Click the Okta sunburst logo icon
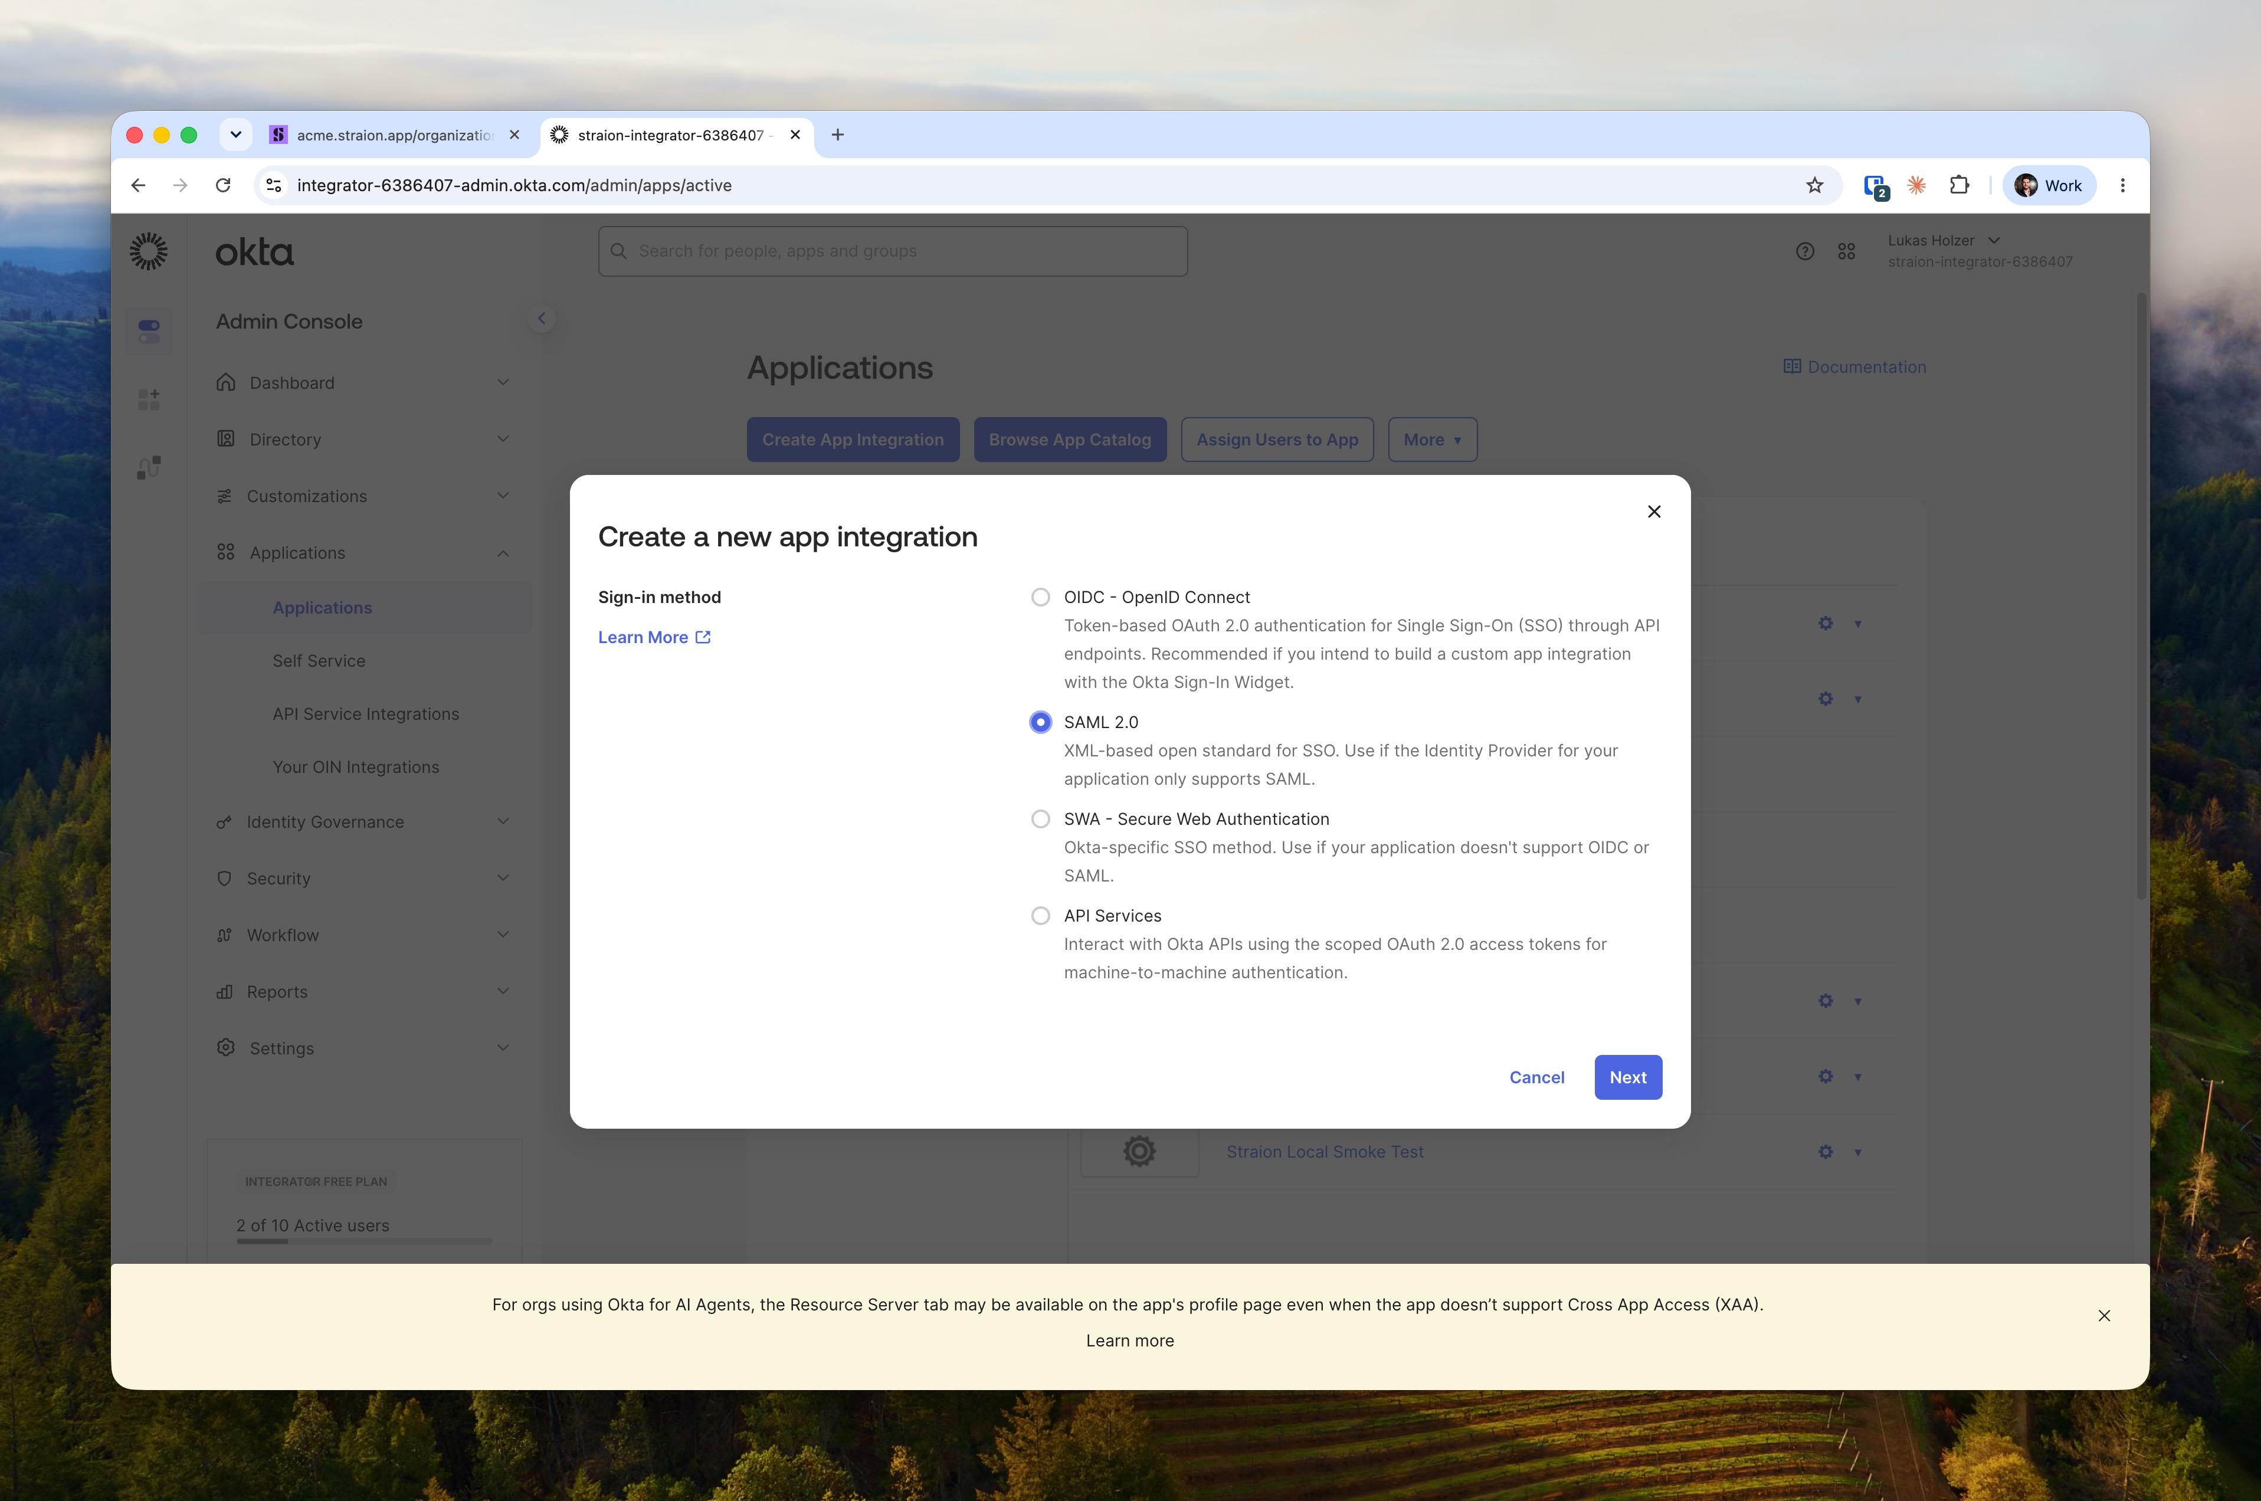 [x=148, y=252]
